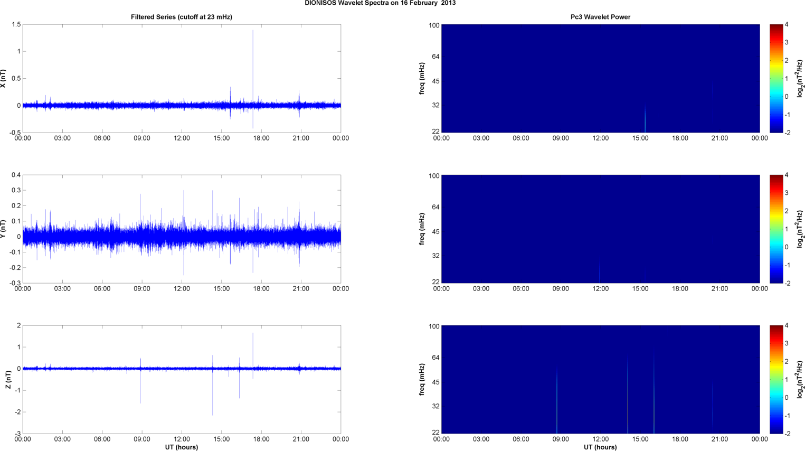Click the spectral streak near 09:00 in the Z spectrogram

(x=557, y=401)
